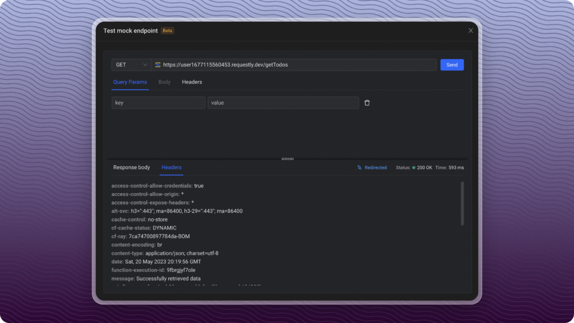Close the Test mock endpoint dialog
Viewport: 574px width, 323px height.
click(471, 31)
